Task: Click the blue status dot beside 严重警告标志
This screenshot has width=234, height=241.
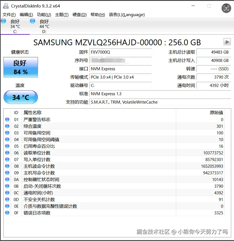Action: point(7,119)
